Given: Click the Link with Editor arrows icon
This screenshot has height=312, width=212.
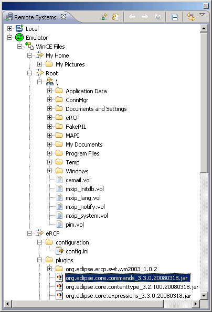Looking at the screenshot, I should [191, 17].
